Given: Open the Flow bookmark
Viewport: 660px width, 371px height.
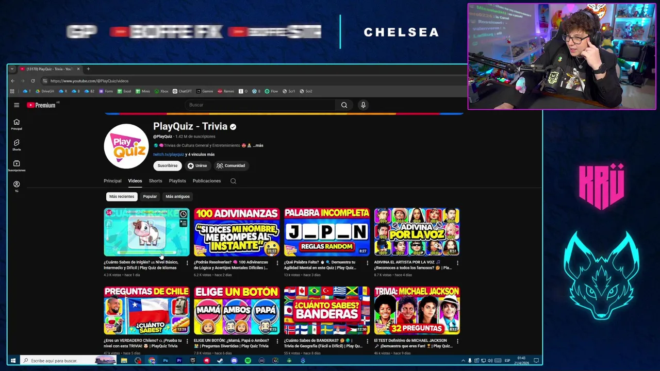Looking at the screenshot, I should 271,91.
